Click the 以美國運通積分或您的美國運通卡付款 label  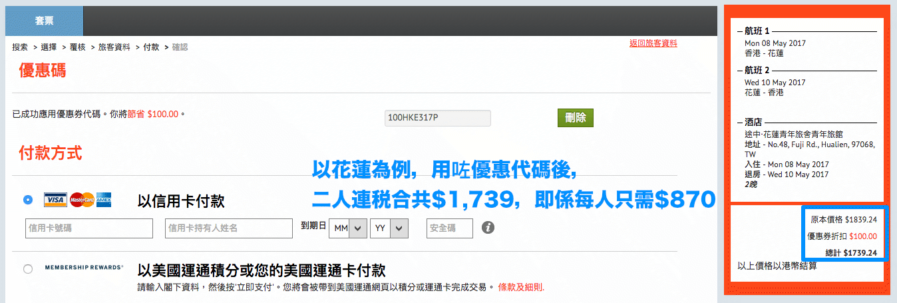[x=262, y=271]
